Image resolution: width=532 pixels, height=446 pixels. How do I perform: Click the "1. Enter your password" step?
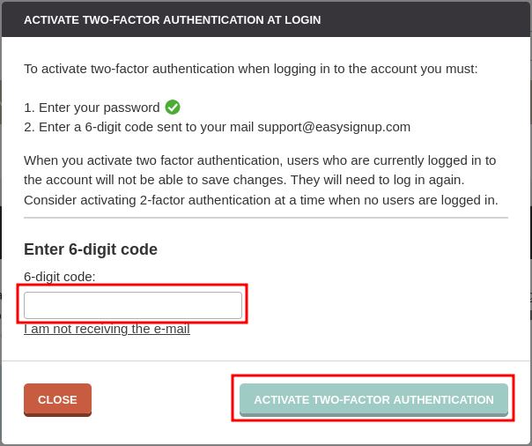(92, 108)
